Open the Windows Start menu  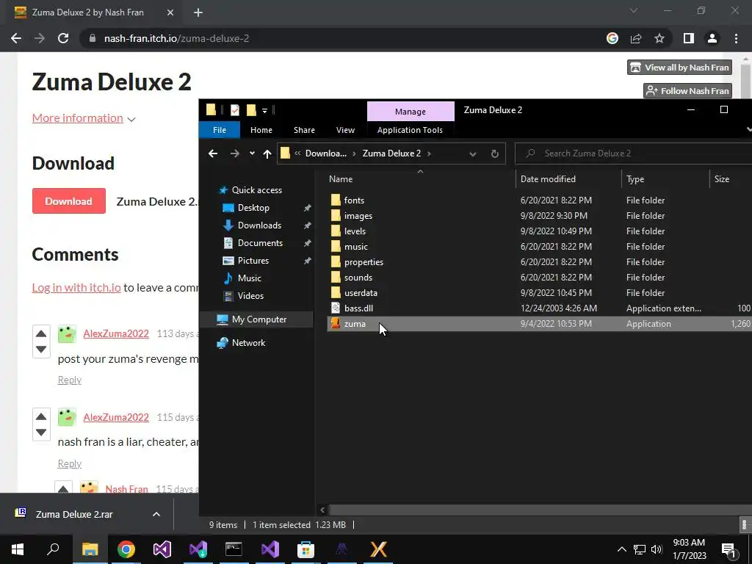pos(18,549)
